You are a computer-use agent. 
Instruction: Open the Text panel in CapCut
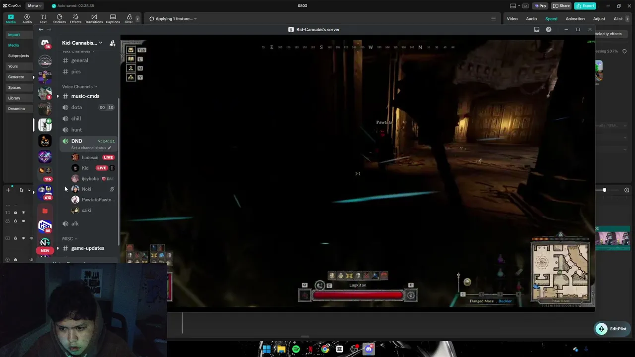[43, 19]
